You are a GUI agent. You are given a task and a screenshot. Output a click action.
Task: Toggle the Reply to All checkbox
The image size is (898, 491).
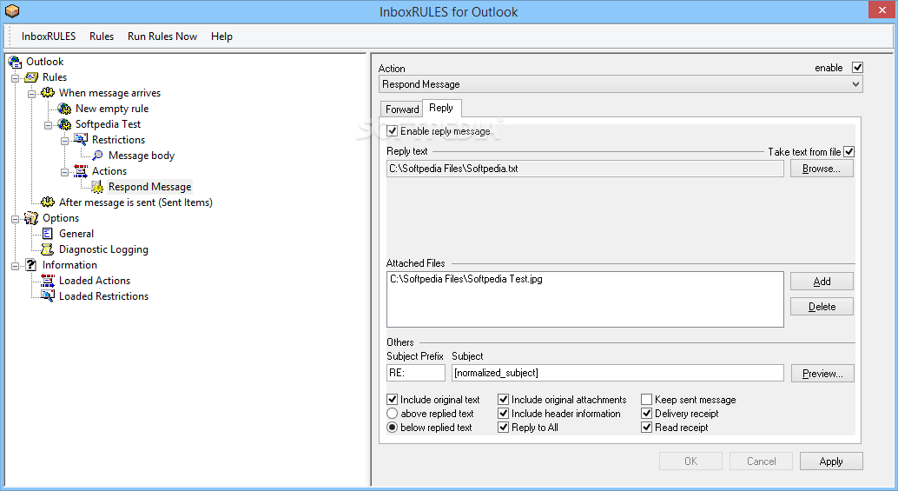(503, 427)
